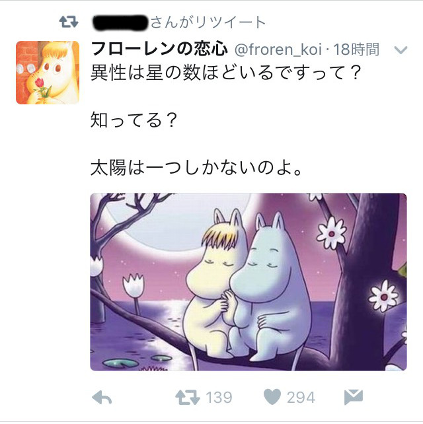This screenshot has width=423, height=424.
Task: Click the blacked-out retweeter name
Action: tap(120, 22)
